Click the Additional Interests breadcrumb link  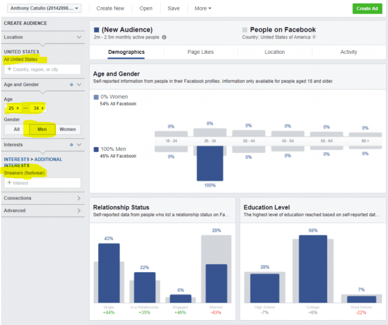click(x=33, y=162)
